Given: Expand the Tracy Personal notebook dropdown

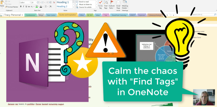Looking at the screenshot, I should tap(23, 15).
